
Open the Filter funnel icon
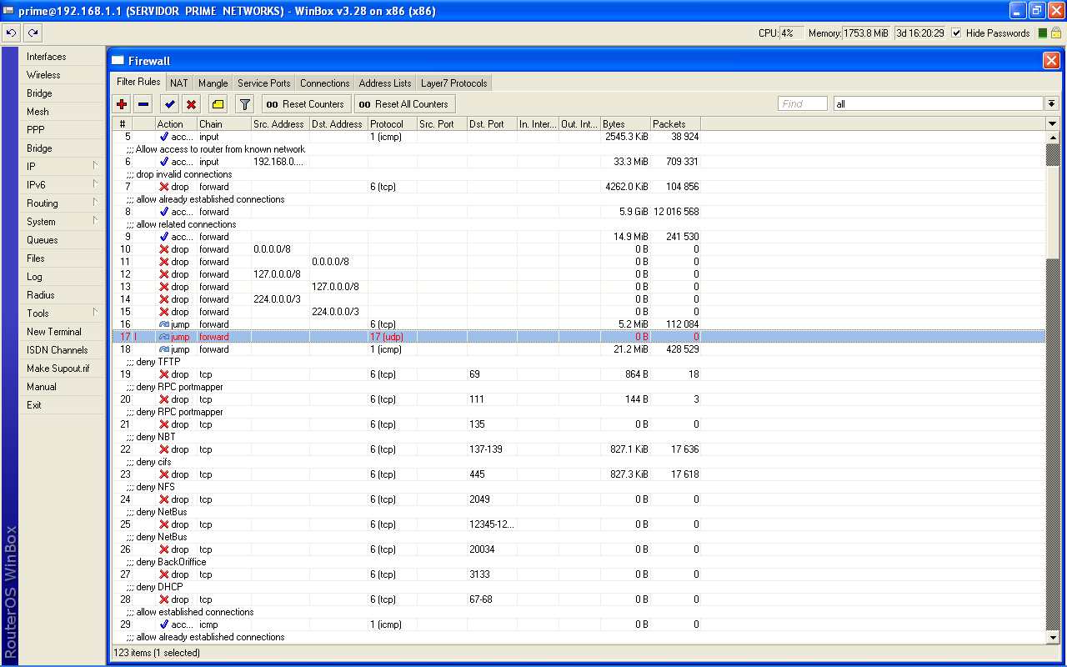(244, 104)
